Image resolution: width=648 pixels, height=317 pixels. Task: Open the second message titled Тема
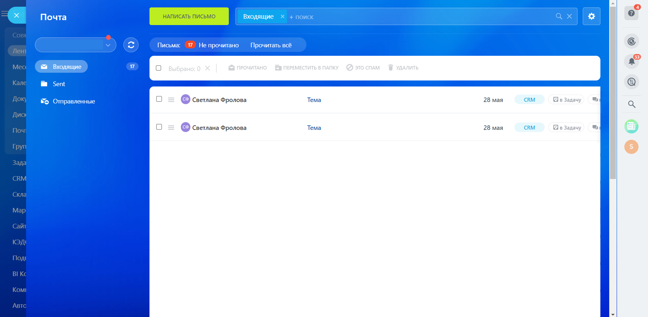click(314, 128)
